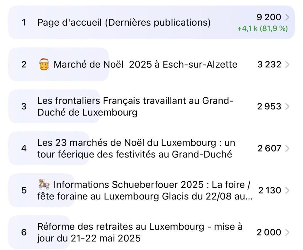Click the 3 232 view count
This screenshot has width=303, height=250.
[x=269, y=64]
